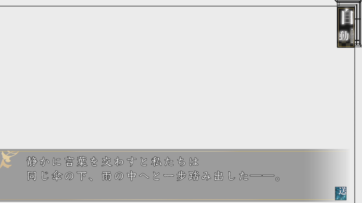This screenshot has height=203, width=362.
Task: Click the kanji 傘 in the second line
Action: coord(57,176)
